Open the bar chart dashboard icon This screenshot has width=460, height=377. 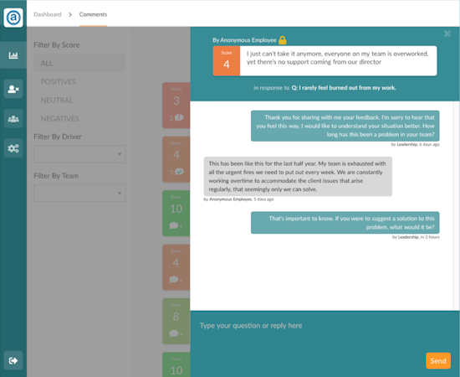[x=13, y=55]
